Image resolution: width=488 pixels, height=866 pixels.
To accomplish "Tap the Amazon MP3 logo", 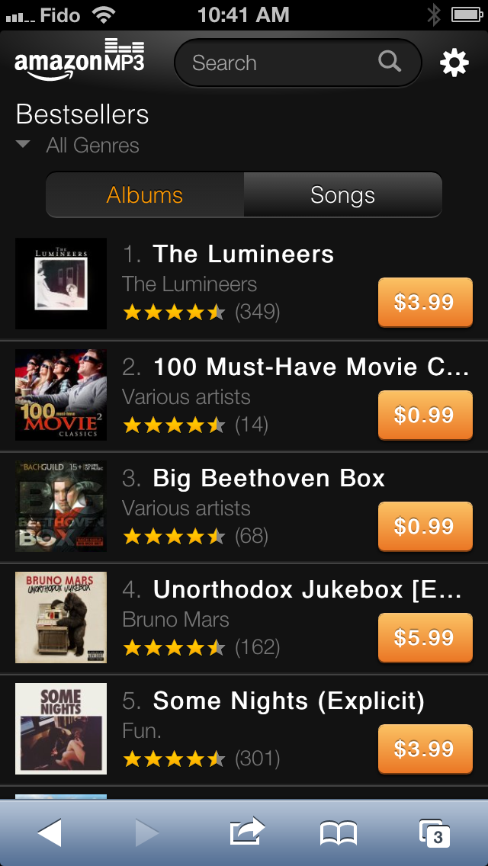I will point(79,59).
